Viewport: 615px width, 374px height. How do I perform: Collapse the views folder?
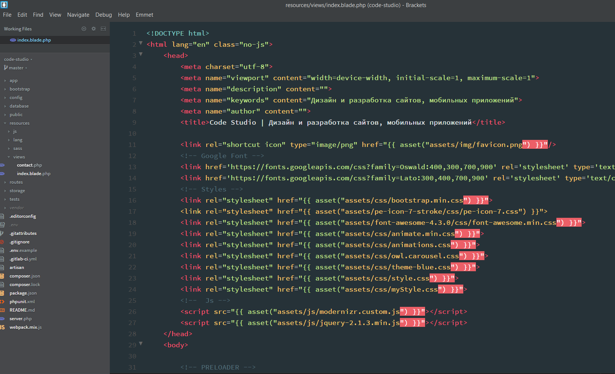pos(9,157)
